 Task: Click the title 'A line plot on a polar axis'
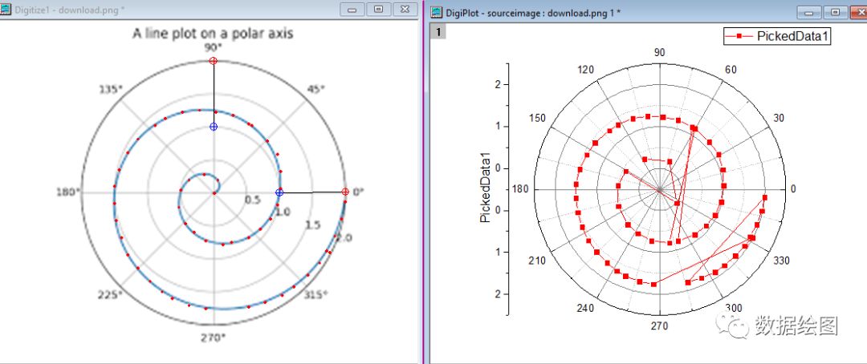pyautogui.click(x=213, y=34)
